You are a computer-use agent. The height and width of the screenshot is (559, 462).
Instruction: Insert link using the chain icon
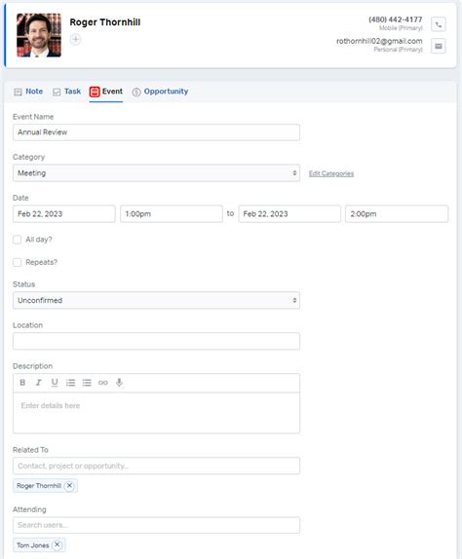[103, 383]
